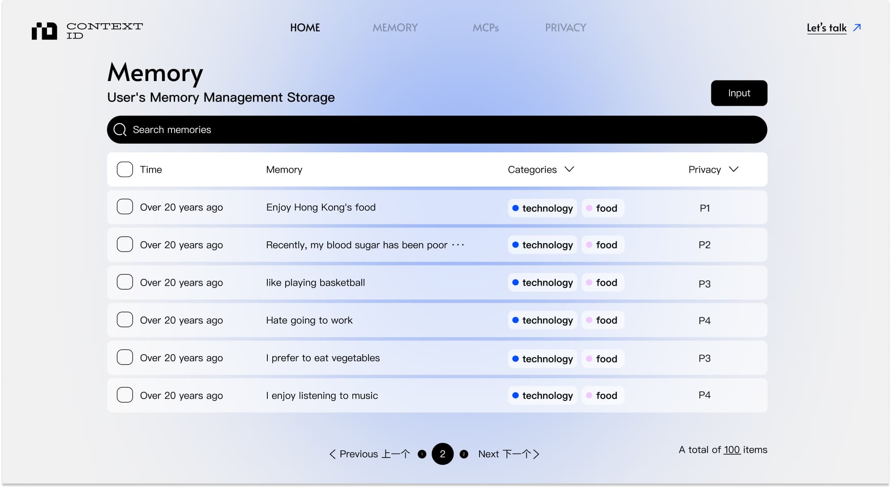Open the HOME nav item
This screenshot has width=891, height=488.
tap(305, 28)
